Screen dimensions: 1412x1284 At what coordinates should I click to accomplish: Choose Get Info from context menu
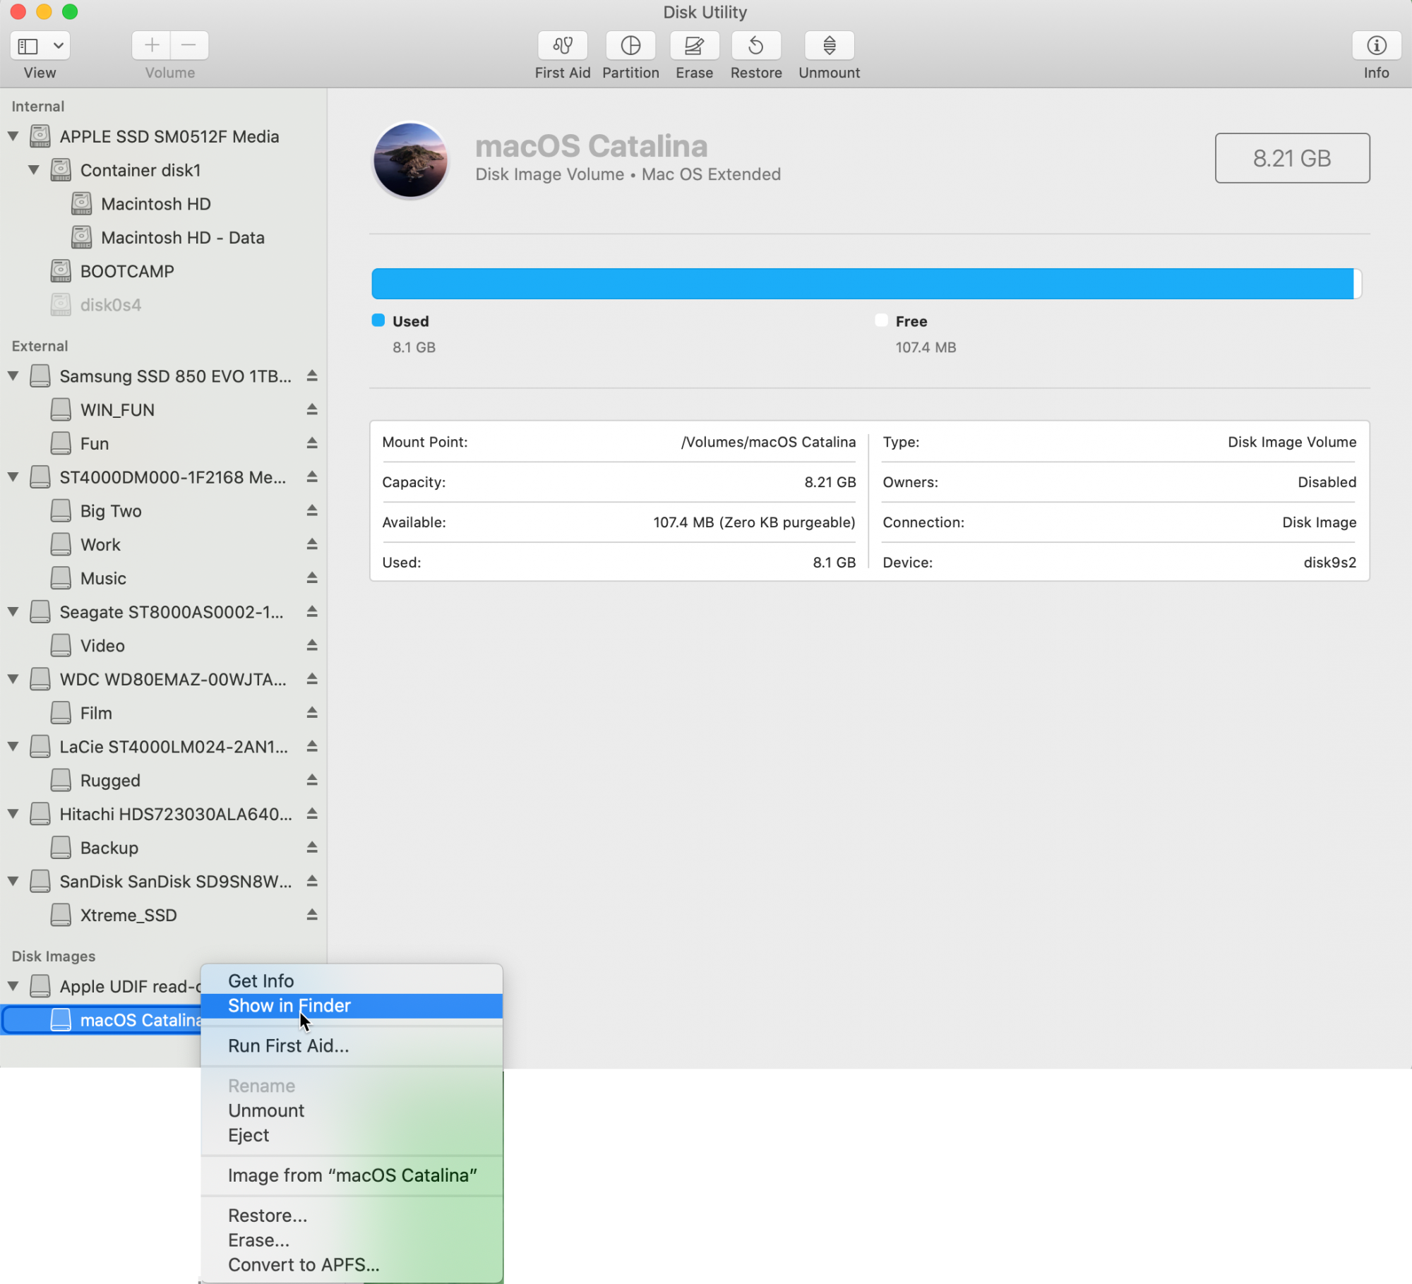(x=352, y=981)
